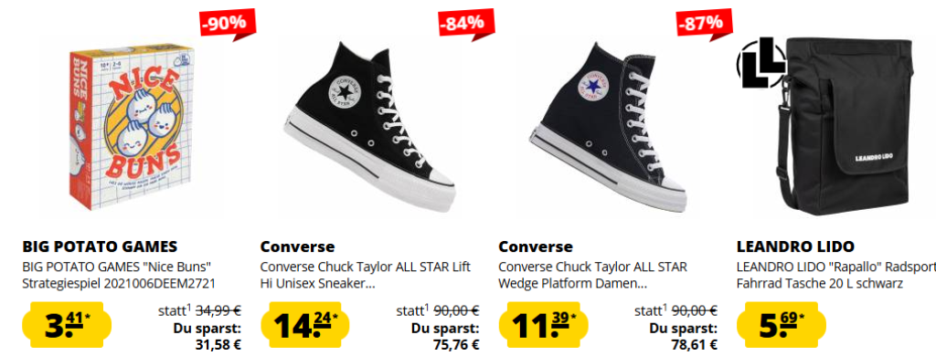Open the Chuck Taylor Lift Hi Unisex Sneaker link
The image size is (936, 356).
coord(366,275)
